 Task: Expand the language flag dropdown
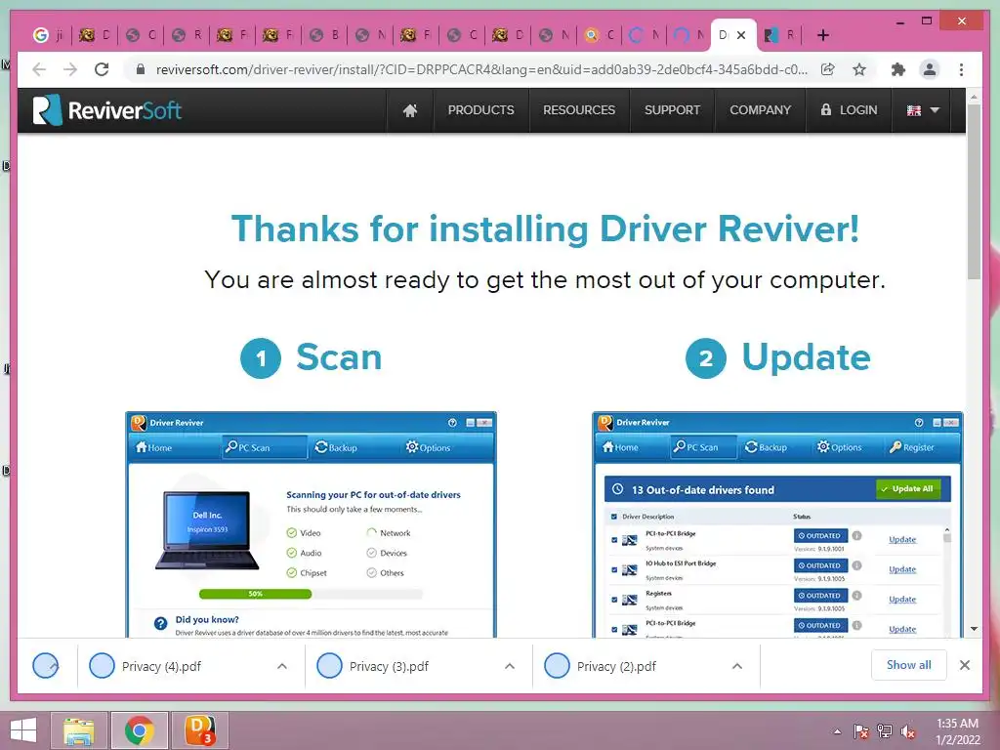[x=923, y=110]
